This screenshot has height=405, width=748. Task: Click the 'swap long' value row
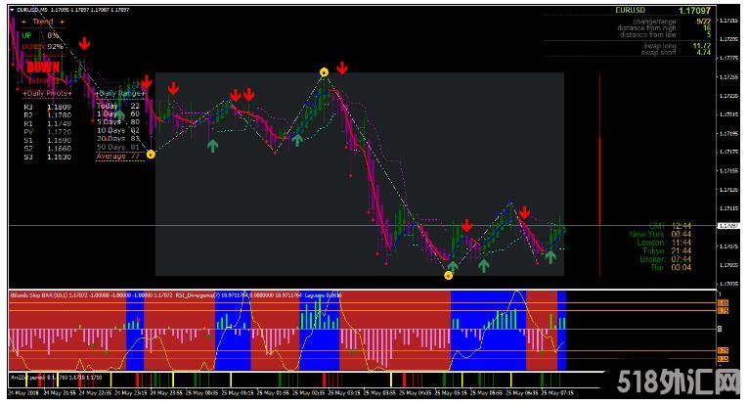pyautogui.click(x=677, y=46)
